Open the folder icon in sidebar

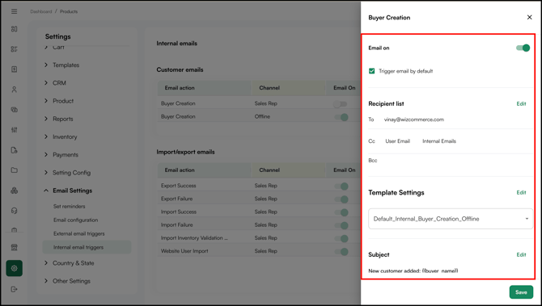15,170
